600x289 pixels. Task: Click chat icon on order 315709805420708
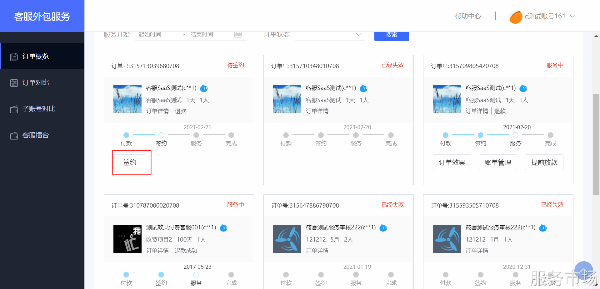click(523, 88)
